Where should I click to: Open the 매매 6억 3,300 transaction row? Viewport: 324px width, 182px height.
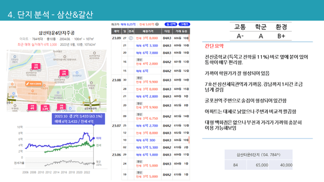(x=150, y=45)
